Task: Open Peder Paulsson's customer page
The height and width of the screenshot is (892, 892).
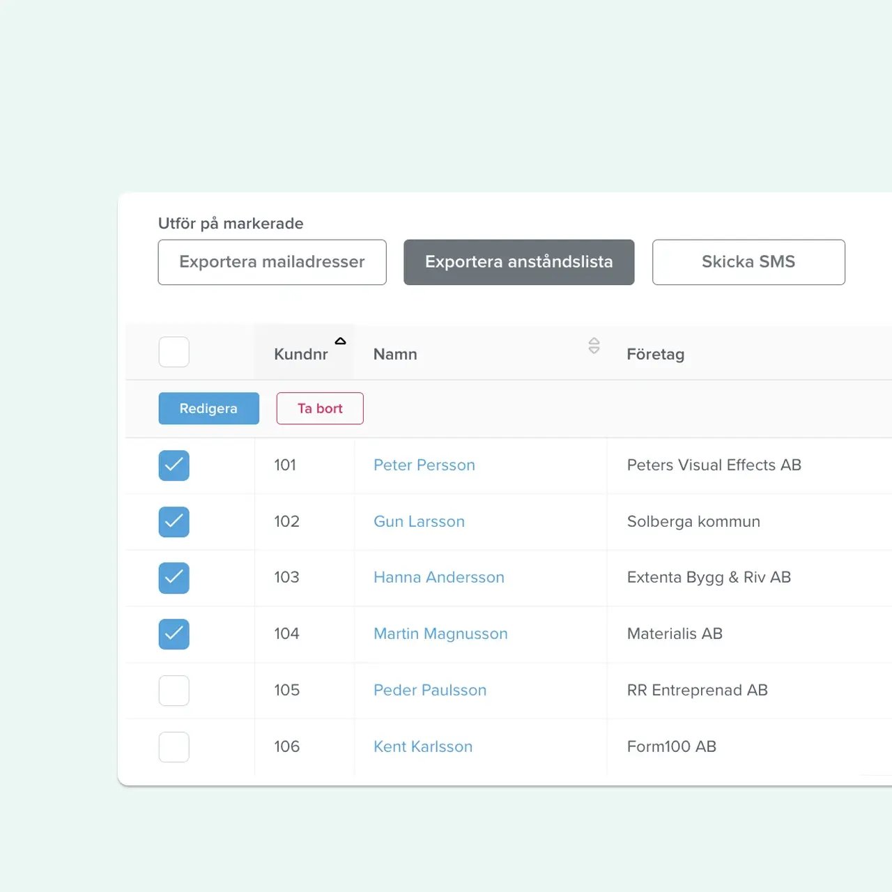Action: tap(429, 690)
